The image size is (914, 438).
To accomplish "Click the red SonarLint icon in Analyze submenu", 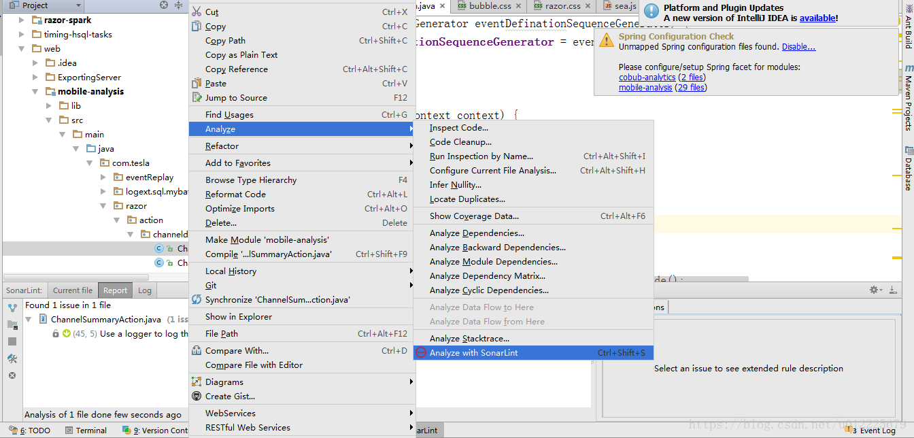I will coord(421,352).
